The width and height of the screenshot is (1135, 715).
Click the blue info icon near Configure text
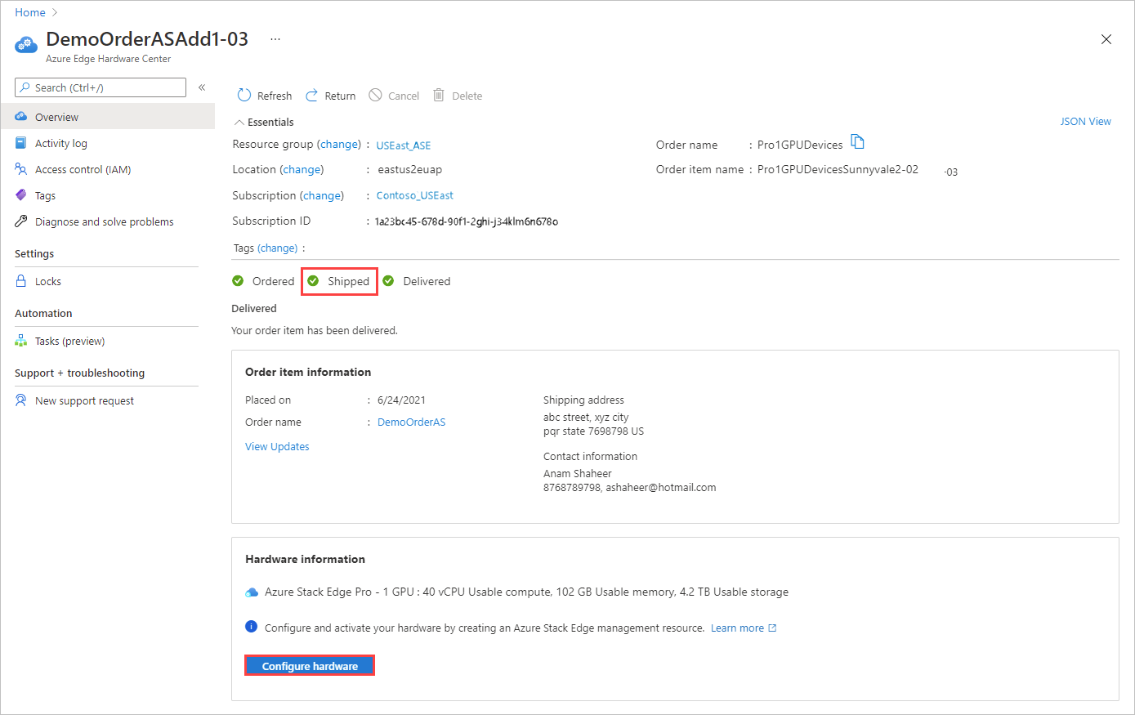point(252,627)
